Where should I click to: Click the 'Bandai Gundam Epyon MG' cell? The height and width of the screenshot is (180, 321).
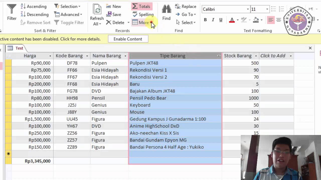[x=175, y=140]
